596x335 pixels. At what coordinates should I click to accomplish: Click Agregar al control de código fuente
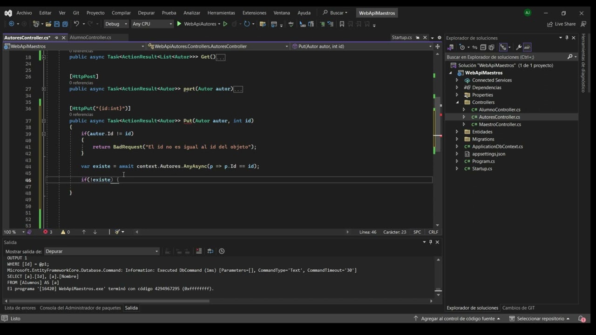pyautogui.click(x=457, y=319)
